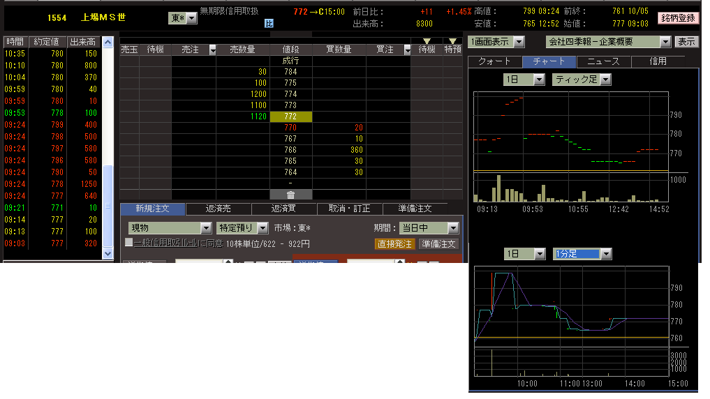Click the 銘柄登録 button
The width and height of the screenshot is (710, 399).
point(679,18)
